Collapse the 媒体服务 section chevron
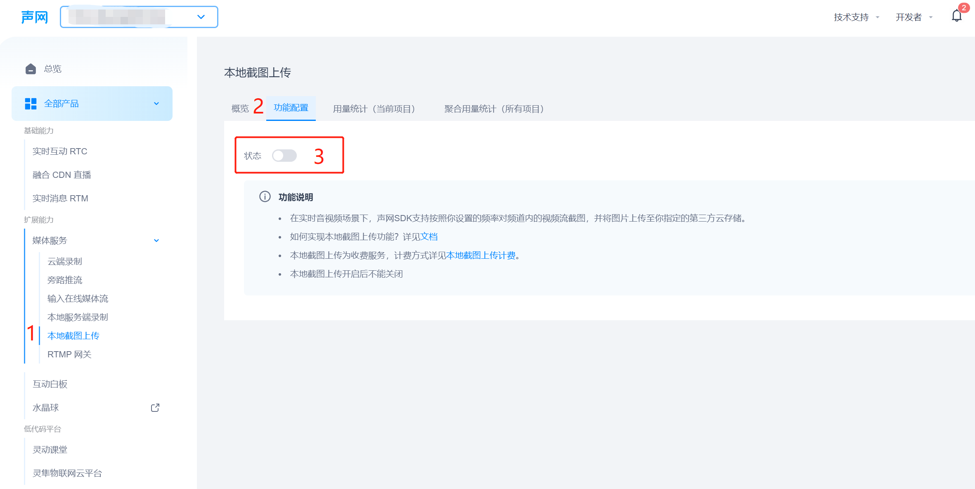The width and height of the screenshot is (975, 489). point(156,241)
